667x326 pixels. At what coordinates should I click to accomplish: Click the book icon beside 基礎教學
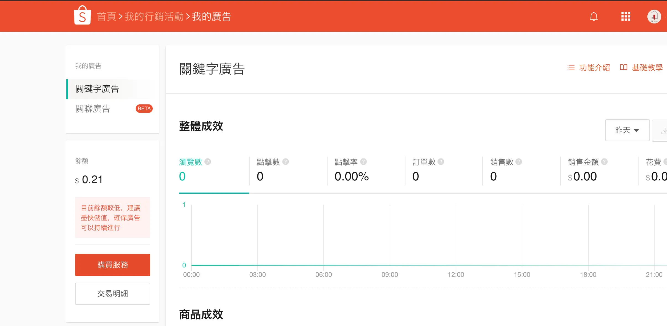coord(624,67)
